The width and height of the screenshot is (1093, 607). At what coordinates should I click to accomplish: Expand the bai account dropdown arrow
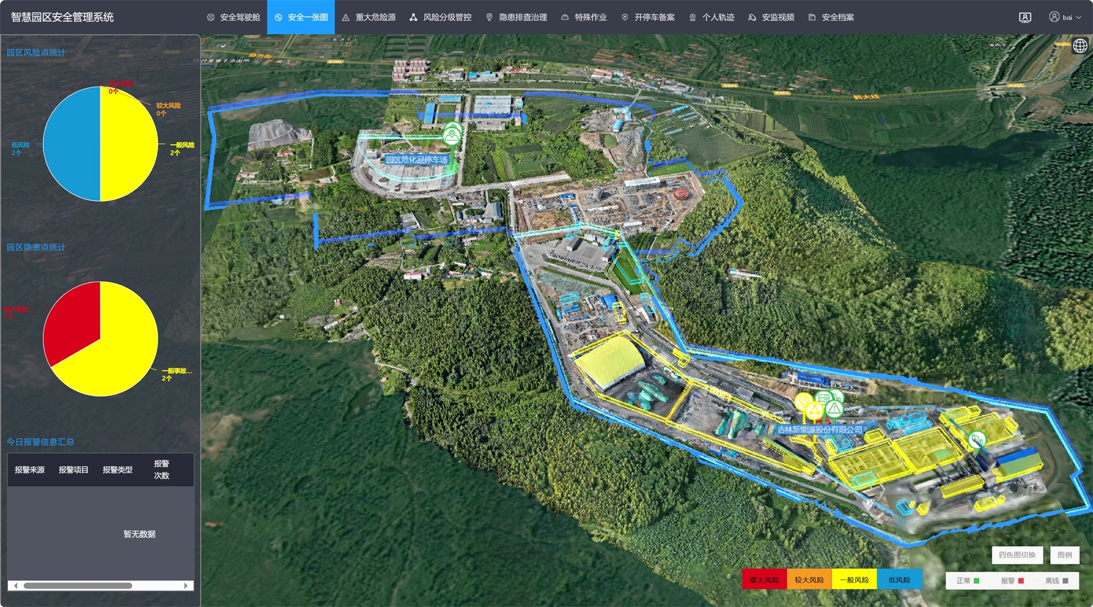pyautogui.click(x=1078, y=18)
